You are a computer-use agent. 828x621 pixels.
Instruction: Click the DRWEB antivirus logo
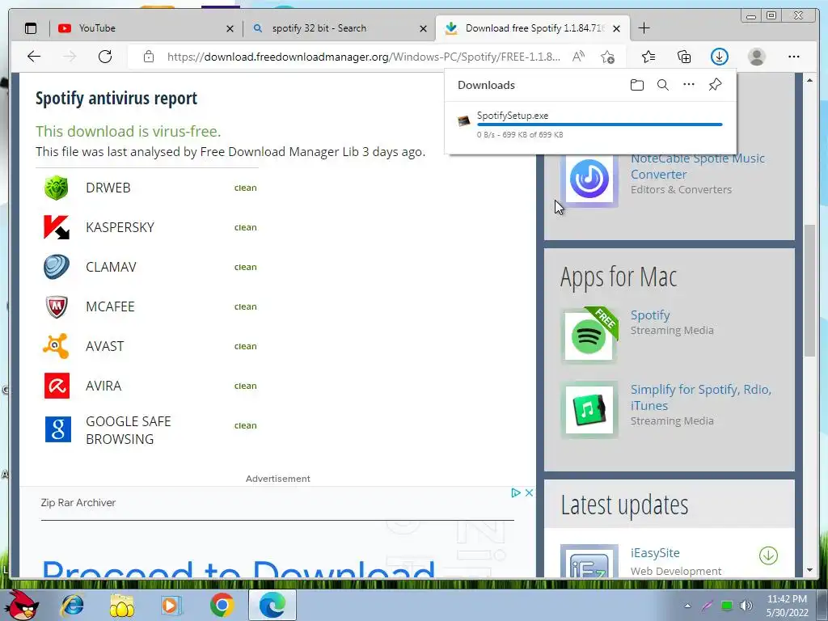(56, 188)
